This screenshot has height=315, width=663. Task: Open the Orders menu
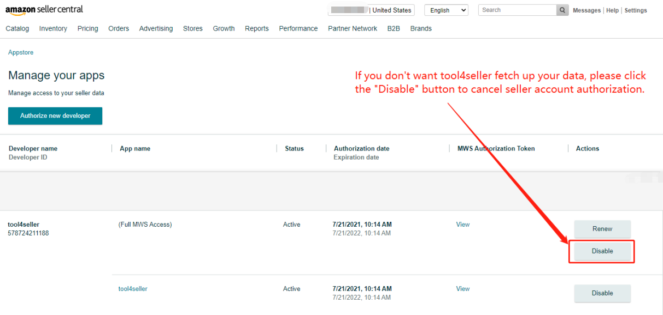(x=119, y=28)
